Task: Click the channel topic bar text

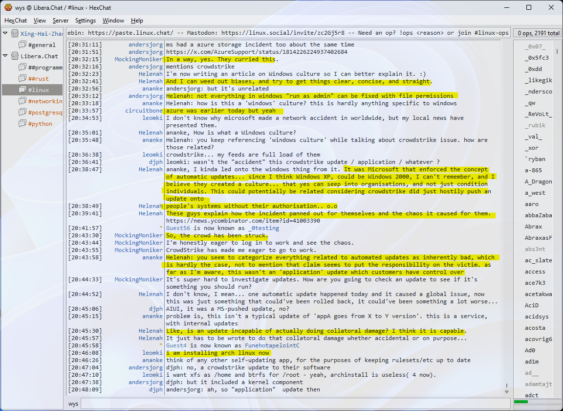Action: (x=287, y=33)
